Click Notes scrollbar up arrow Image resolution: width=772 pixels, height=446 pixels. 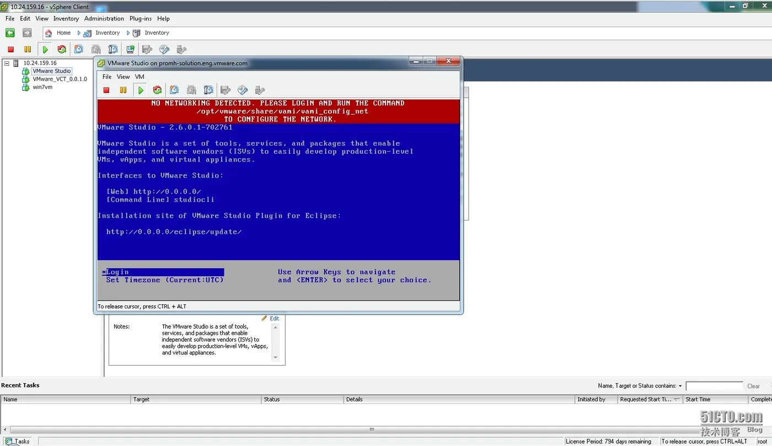point(276,327)
